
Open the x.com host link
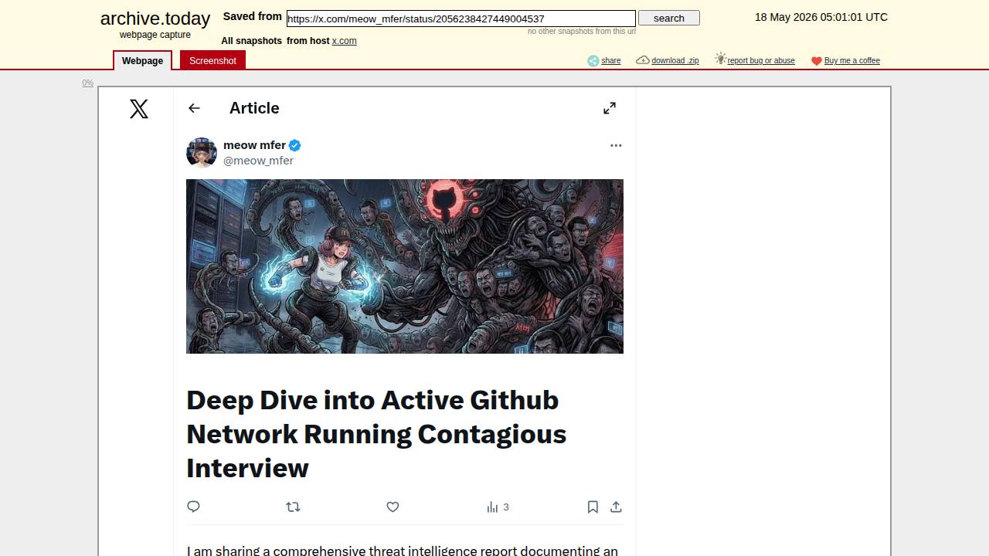[x=345, y=41]
